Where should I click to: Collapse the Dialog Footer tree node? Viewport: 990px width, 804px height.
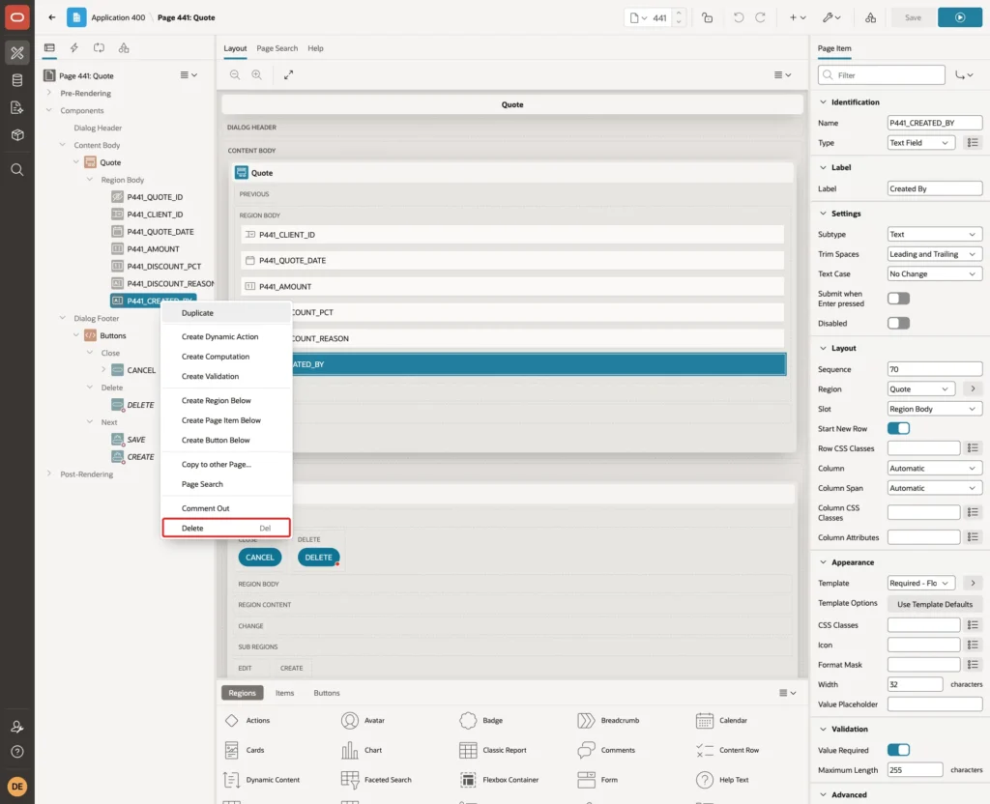pos(63,318)
